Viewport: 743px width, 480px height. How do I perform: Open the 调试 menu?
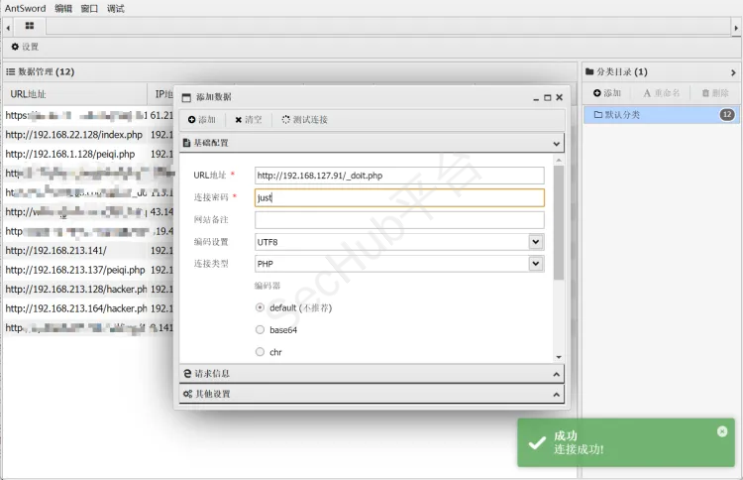[116, 9]
